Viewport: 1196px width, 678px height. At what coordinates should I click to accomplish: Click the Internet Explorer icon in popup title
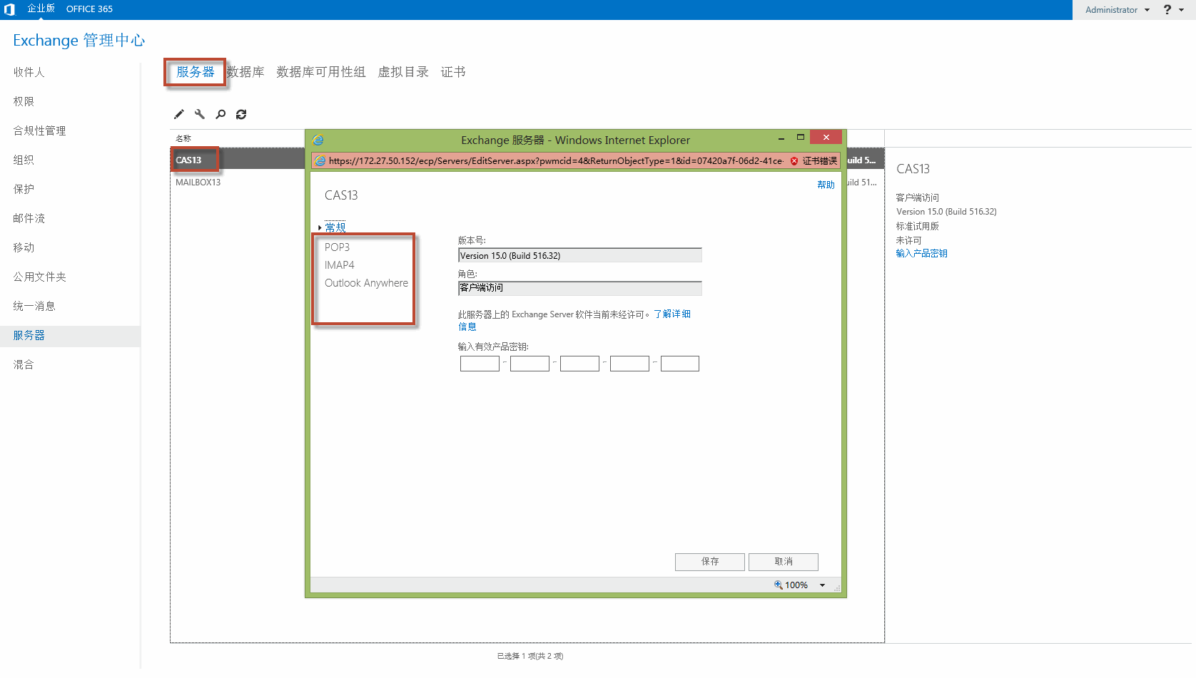coord(318,140)
